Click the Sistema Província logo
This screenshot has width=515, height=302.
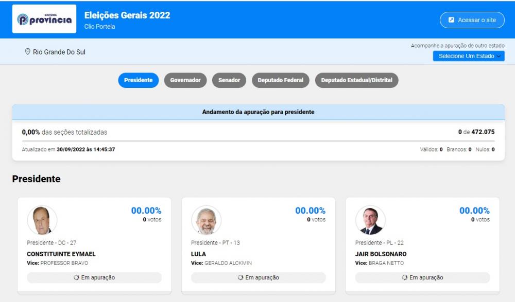(x=44, y=19)
